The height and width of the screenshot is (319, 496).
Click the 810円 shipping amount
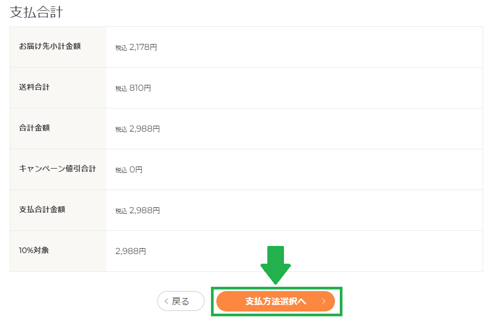coord(140,88)
